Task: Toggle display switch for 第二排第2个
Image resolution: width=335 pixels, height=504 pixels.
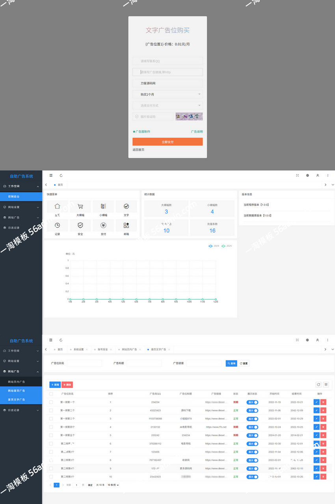Action: (252, 452)
